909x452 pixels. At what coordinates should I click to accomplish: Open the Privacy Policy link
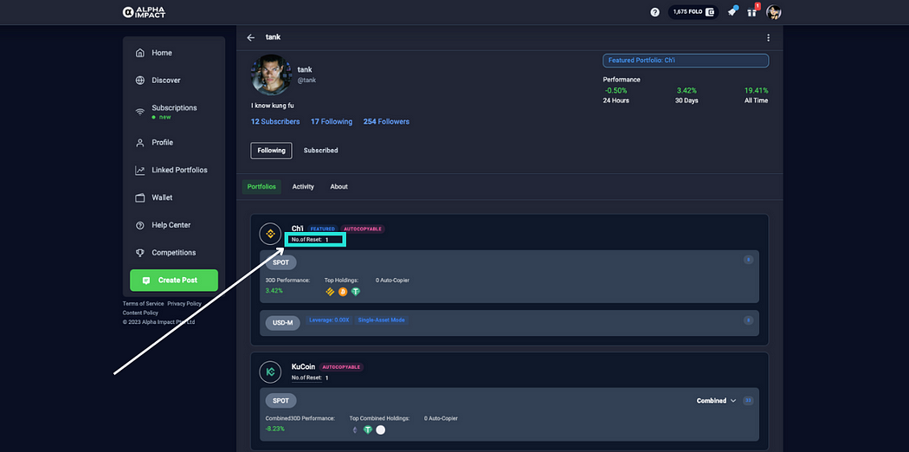coord(184,304)
